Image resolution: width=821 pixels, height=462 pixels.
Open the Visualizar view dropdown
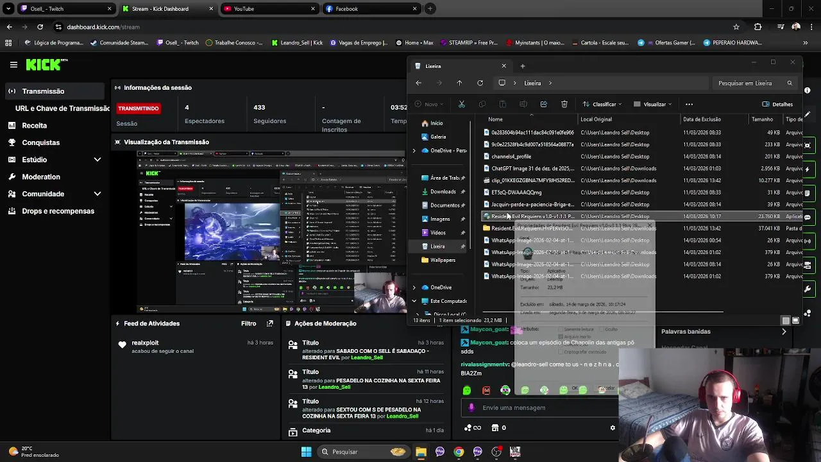point(652,104)
